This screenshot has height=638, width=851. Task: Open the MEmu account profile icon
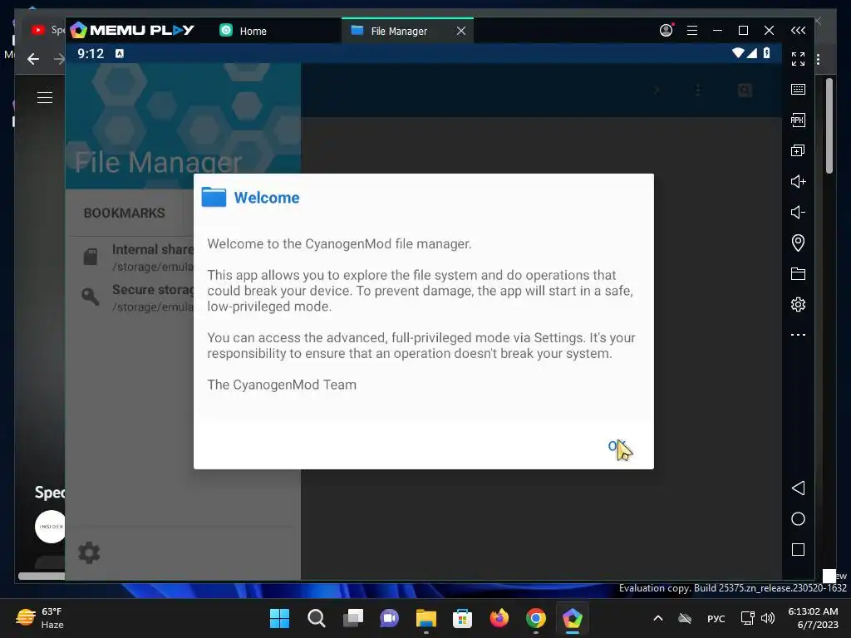click(666, 31)
